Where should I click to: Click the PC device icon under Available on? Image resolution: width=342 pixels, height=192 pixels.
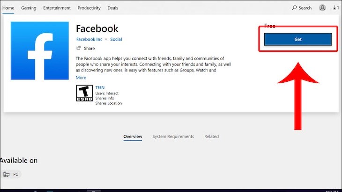7,174
